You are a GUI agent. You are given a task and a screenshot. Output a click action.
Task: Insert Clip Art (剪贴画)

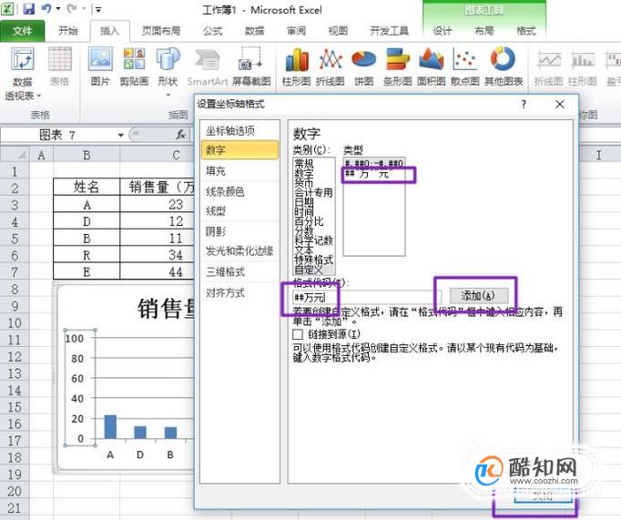pos(134,66)
